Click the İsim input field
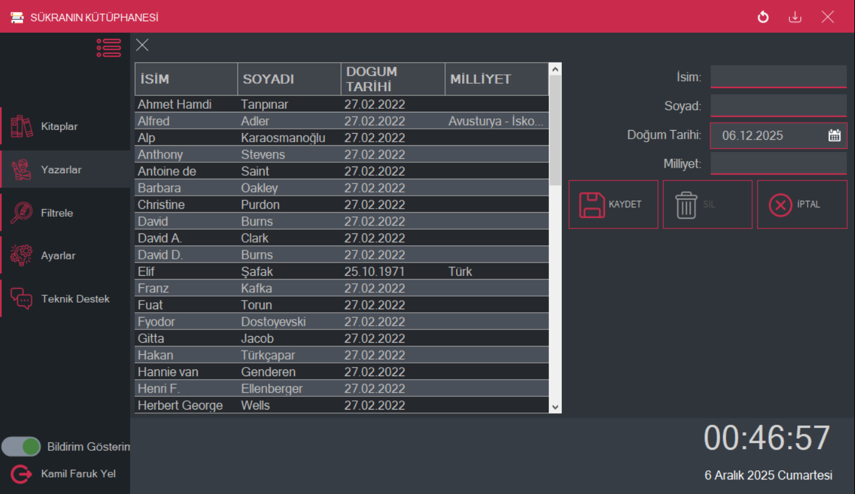Viewport: 855px width, 494px height. coord(778,77)
